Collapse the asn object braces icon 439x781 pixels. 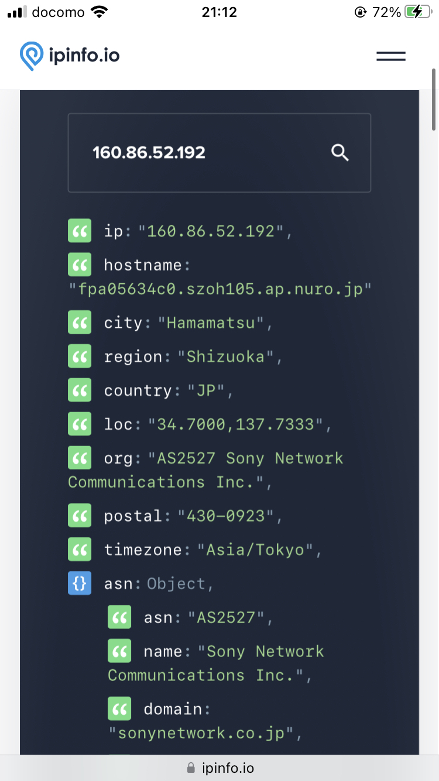80,584
